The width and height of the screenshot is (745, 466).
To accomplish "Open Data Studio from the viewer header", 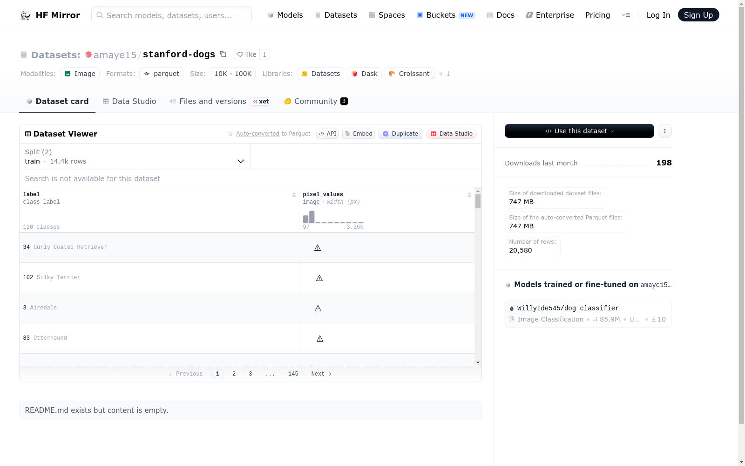I will [x=451, y=134].
